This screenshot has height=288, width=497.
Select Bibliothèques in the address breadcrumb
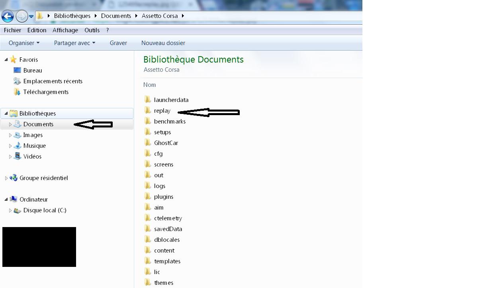coord(72,16)
